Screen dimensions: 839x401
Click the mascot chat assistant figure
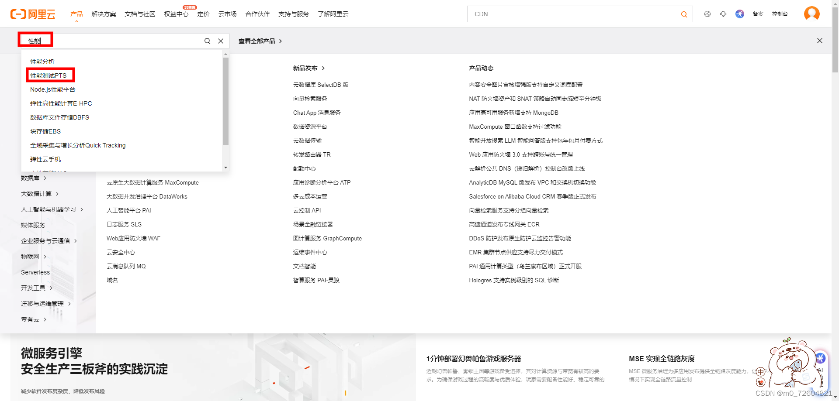point(793,363)
